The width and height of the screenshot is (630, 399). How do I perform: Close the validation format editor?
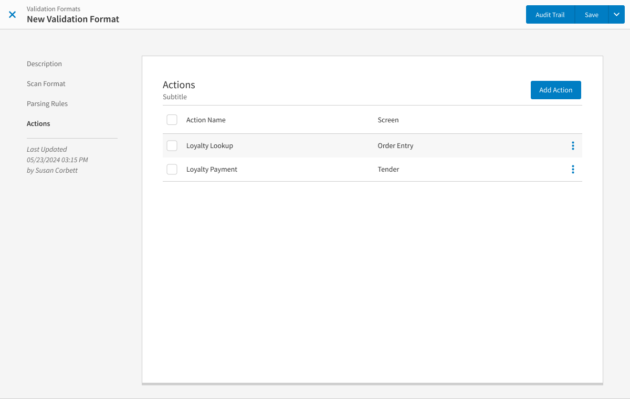pyautogui.click(x=12, y=14)
